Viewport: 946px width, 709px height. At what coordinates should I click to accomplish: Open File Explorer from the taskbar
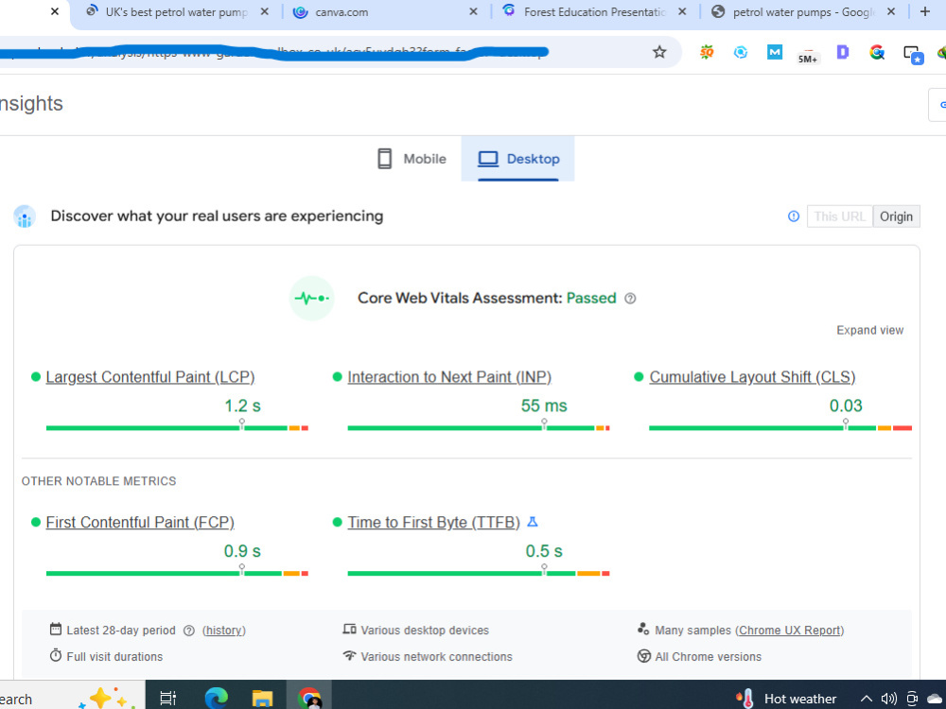coord(262,699)
